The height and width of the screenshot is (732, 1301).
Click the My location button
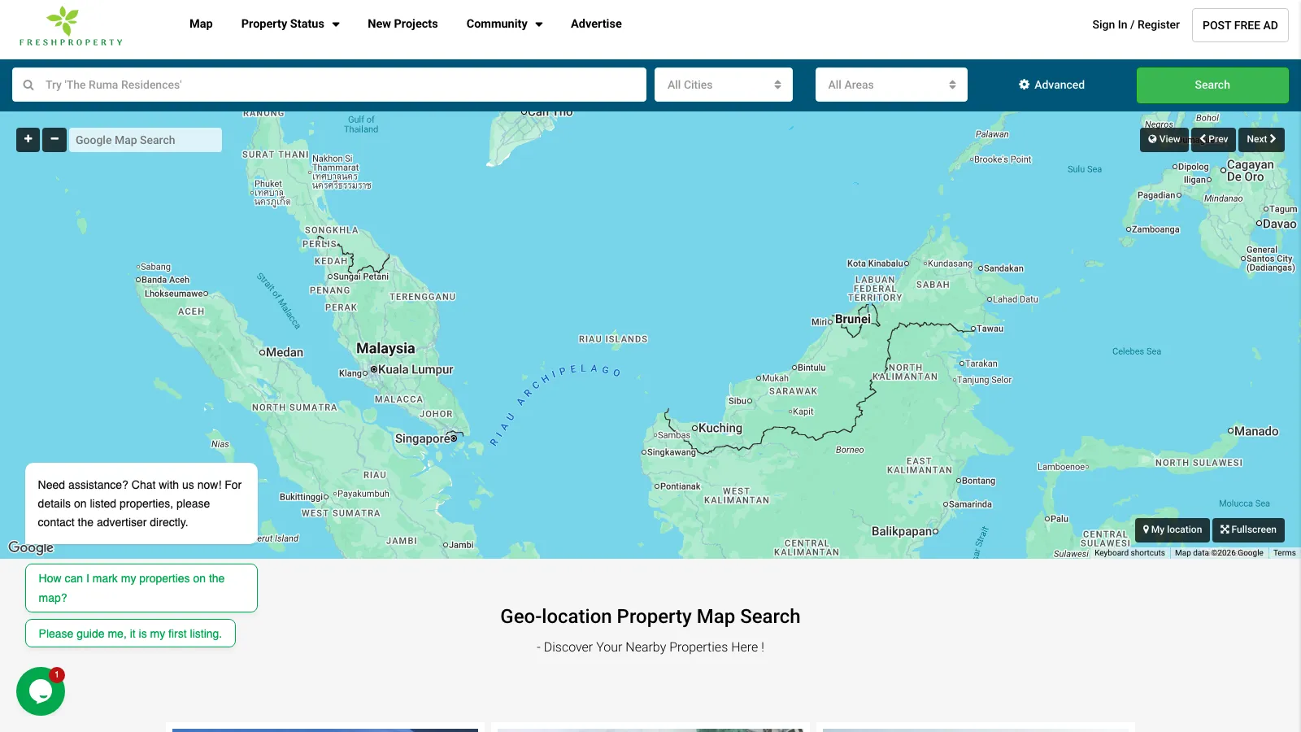point(1173,529)
